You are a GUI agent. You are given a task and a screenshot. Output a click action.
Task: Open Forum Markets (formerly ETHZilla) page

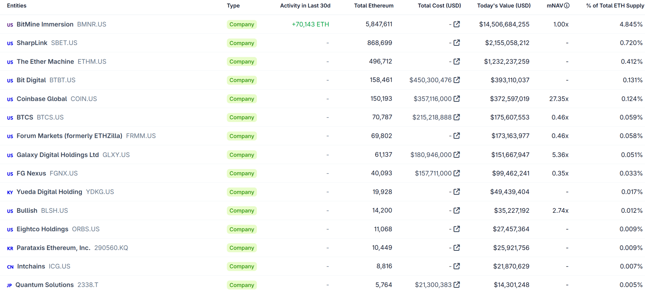[70, 136]
